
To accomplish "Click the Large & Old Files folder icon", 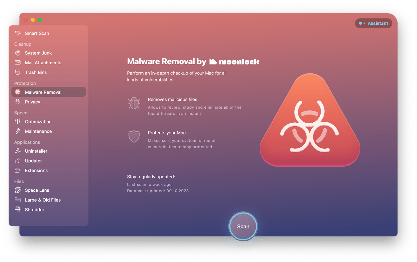I will pyautogui.click(x=18, y=200).
